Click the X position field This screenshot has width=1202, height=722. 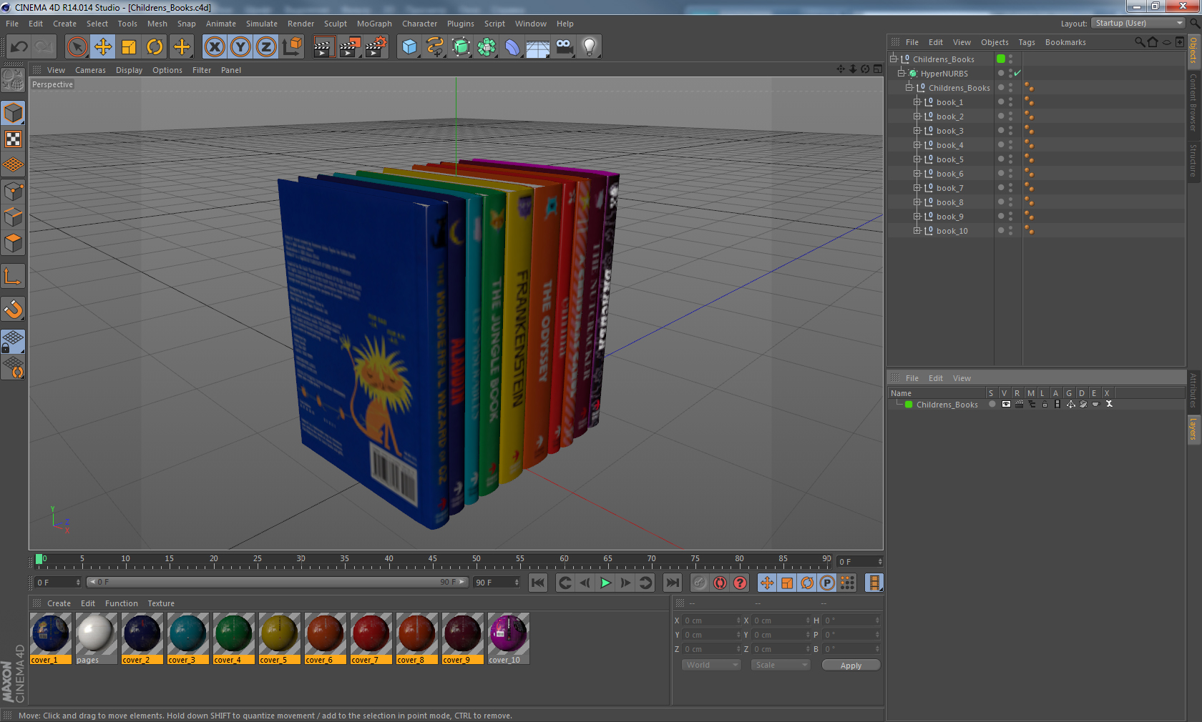click(x=711, y=620)
